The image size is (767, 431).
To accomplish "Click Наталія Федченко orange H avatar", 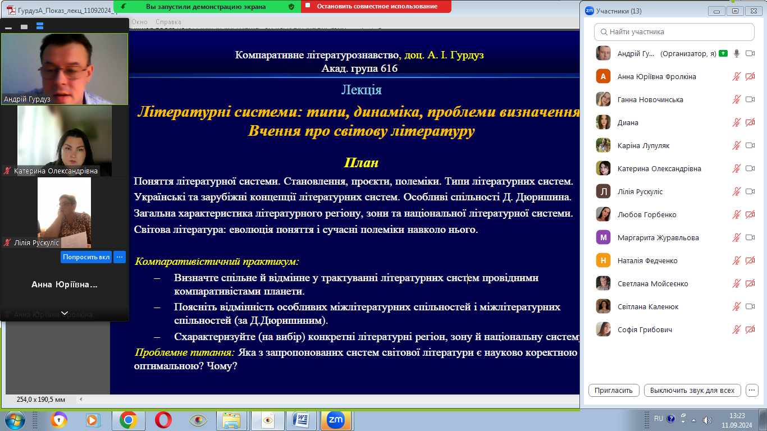I will (603, 260).
